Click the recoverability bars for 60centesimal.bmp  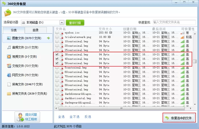(x=183, y=72)
